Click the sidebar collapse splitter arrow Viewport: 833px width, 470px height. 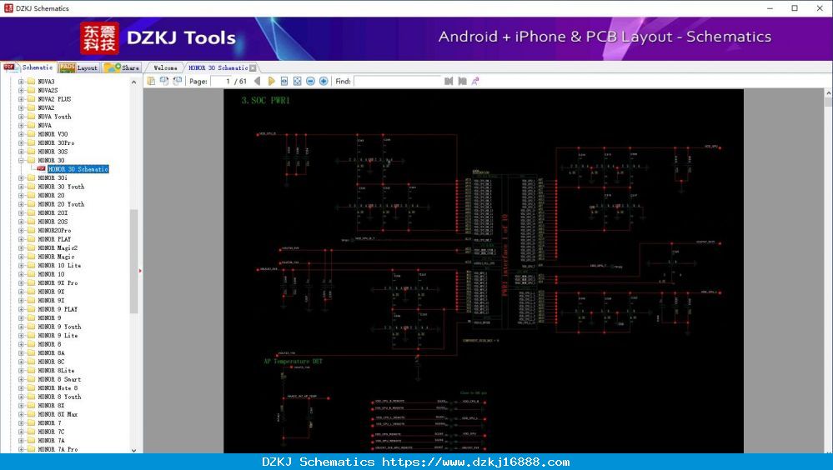[x=140, y=271]
